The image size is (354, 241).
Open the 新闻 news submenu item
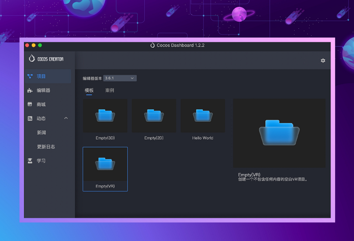(x=42, y=133)
